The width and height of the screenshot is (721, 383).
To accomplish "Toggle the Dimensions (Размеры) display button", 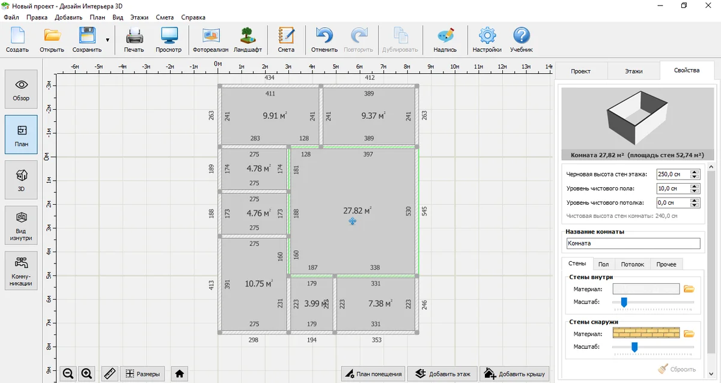I will pyautogui.click(x=142, y=373).
